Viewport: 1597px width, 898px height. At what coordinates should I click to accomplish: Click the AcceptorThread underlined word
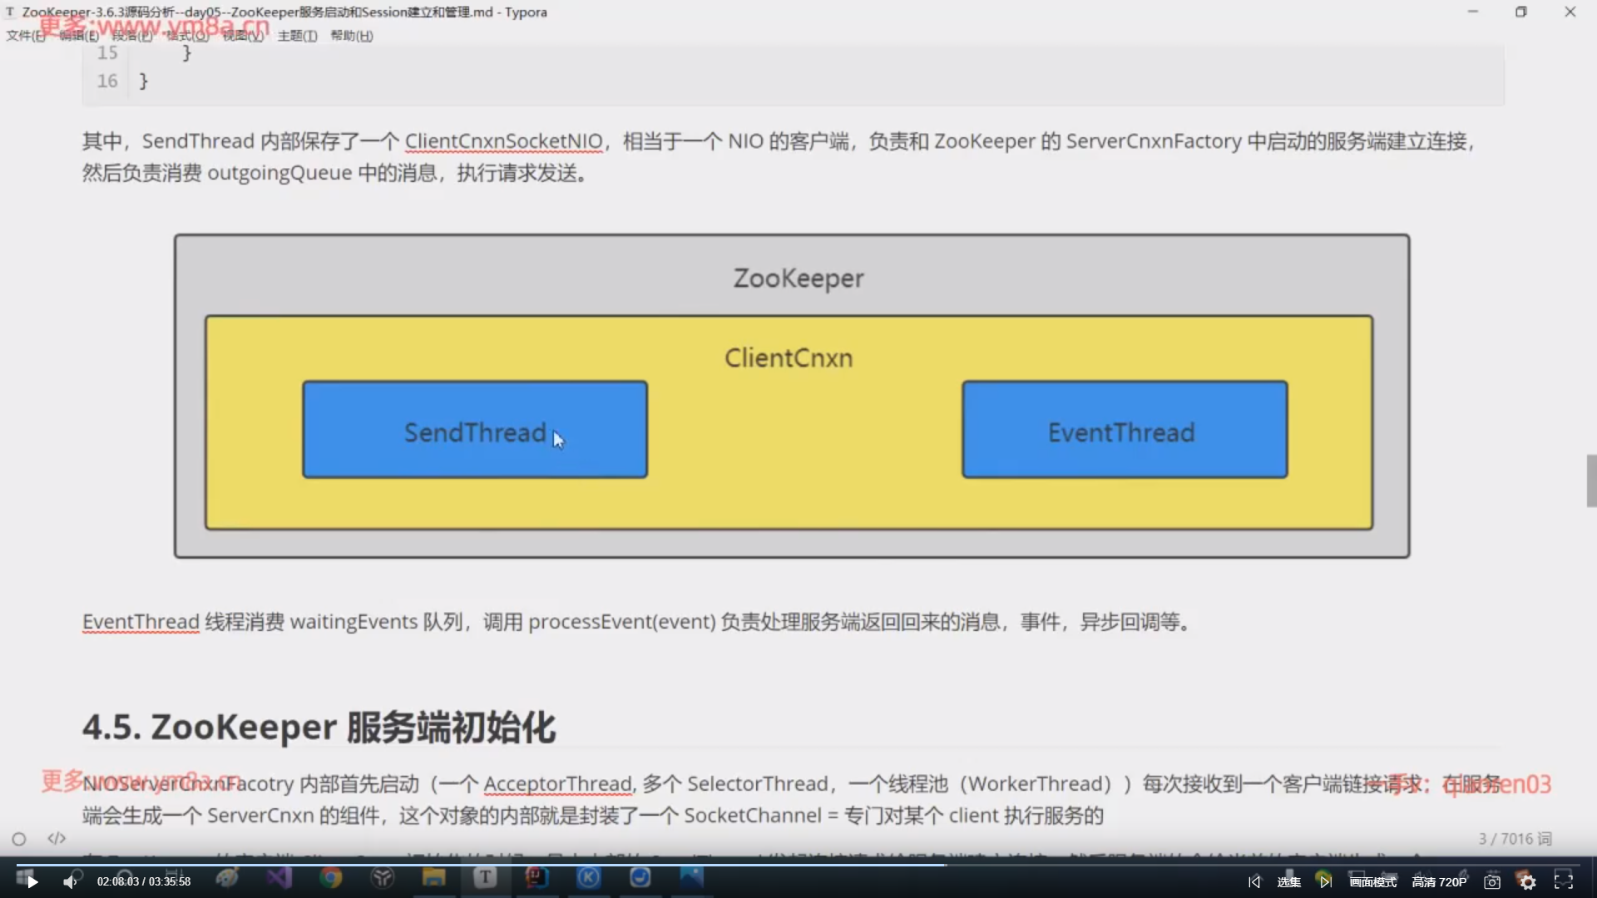[x=557, y=784]
